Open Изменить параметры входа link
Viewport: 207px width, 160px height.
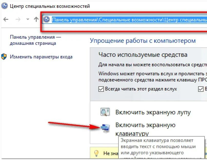[x=41, y=57]
